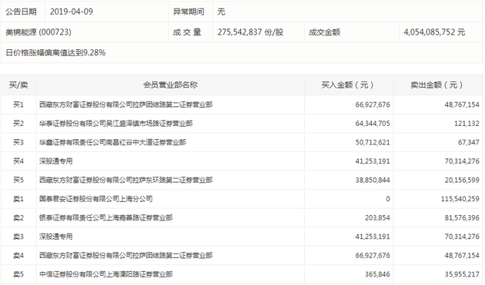Select buy amount 64,344,705
485x285 pixels.
click(373, 124)
